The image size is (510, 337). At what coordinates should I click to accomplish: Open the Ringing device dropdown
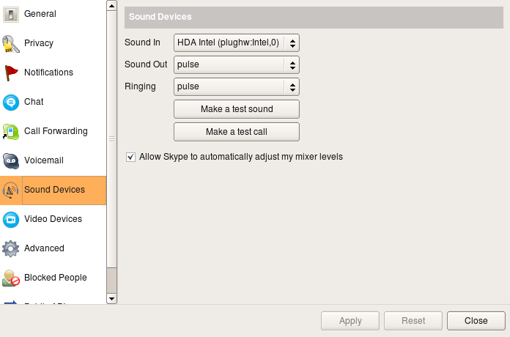point(236,86)
